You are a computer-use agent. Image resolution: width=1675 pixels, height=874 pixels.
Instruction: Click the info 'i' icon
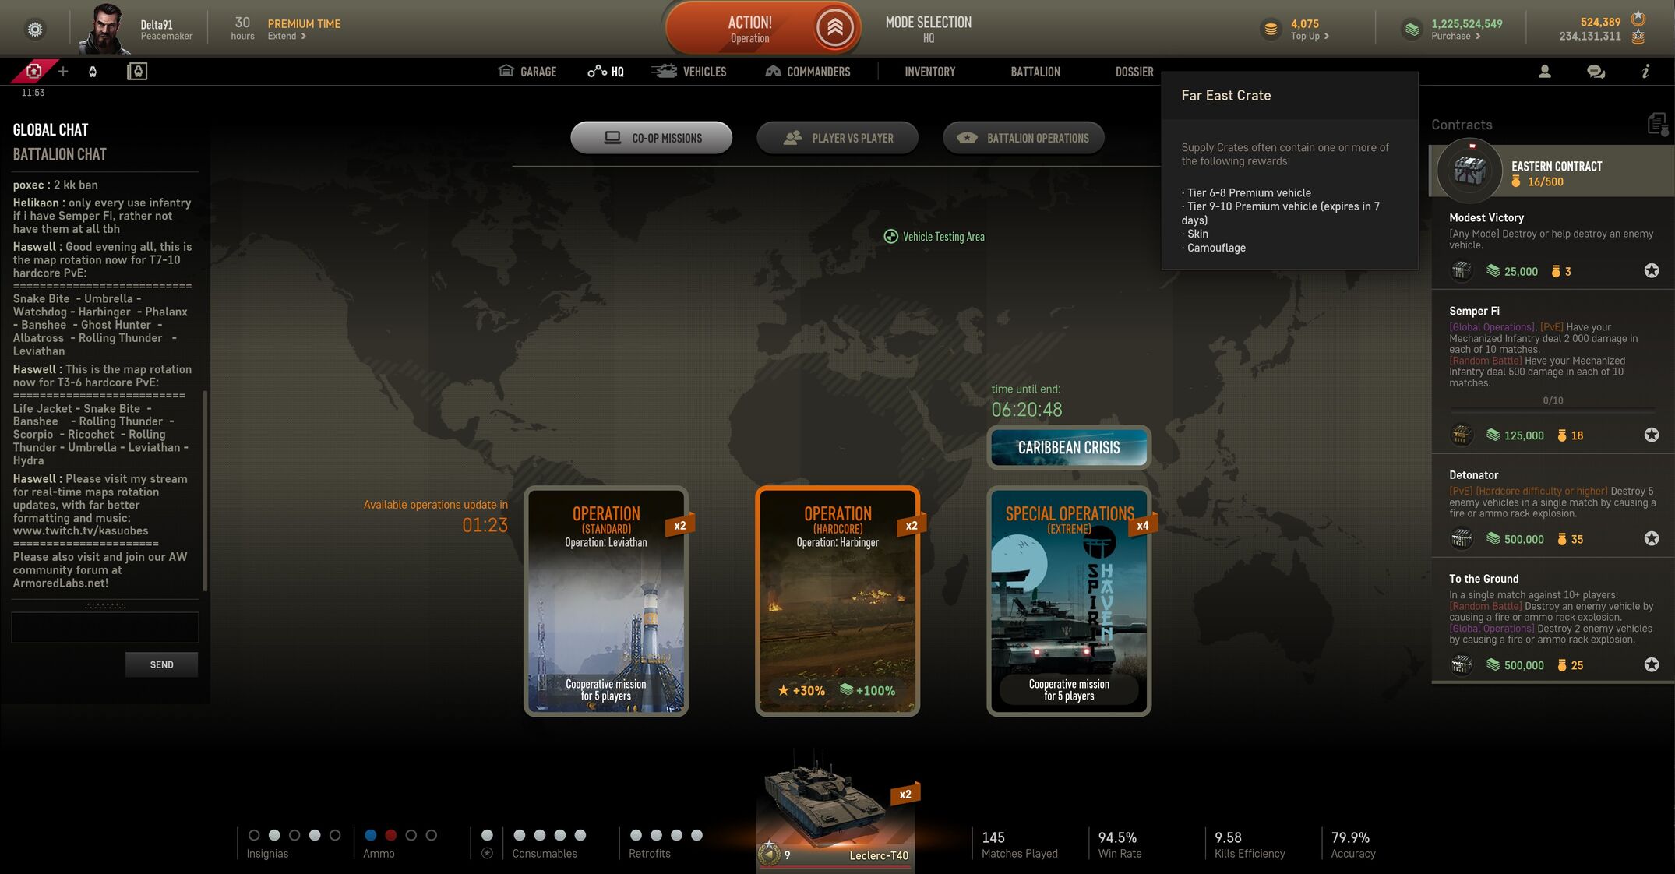tap(1645, 72)
